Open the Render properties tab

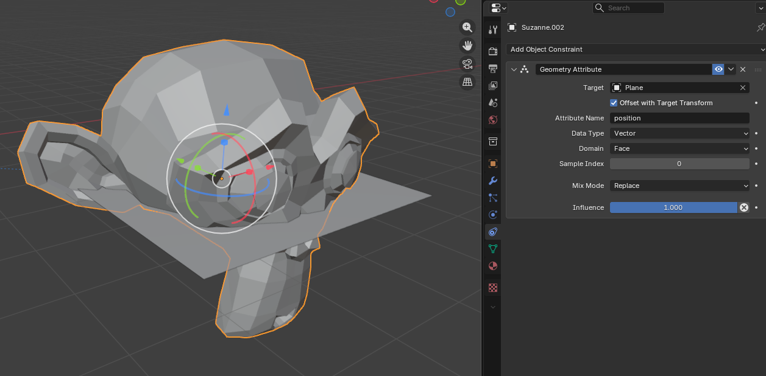tap(493, 52)
